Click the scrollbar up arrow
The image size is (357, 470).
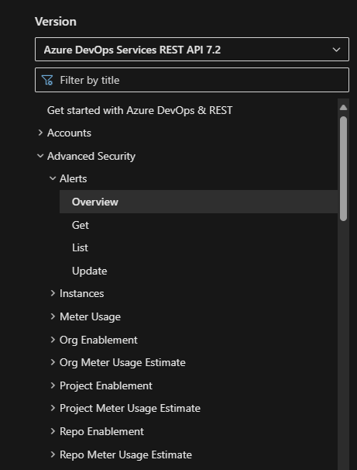tap(344, 107)
